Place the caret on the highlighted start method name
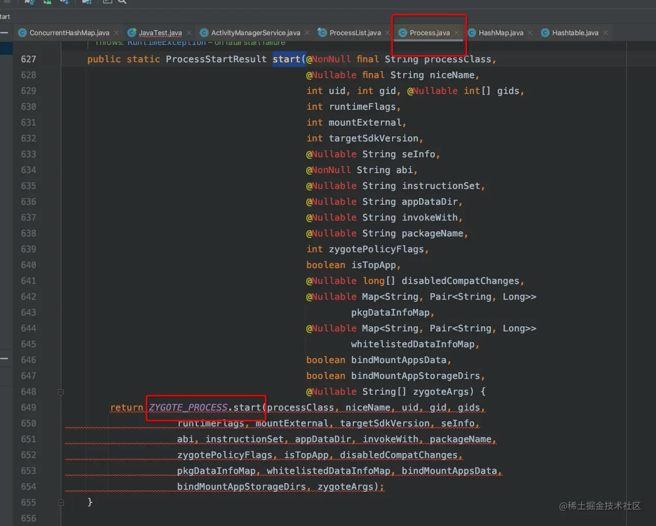 (x=286, y=59)
